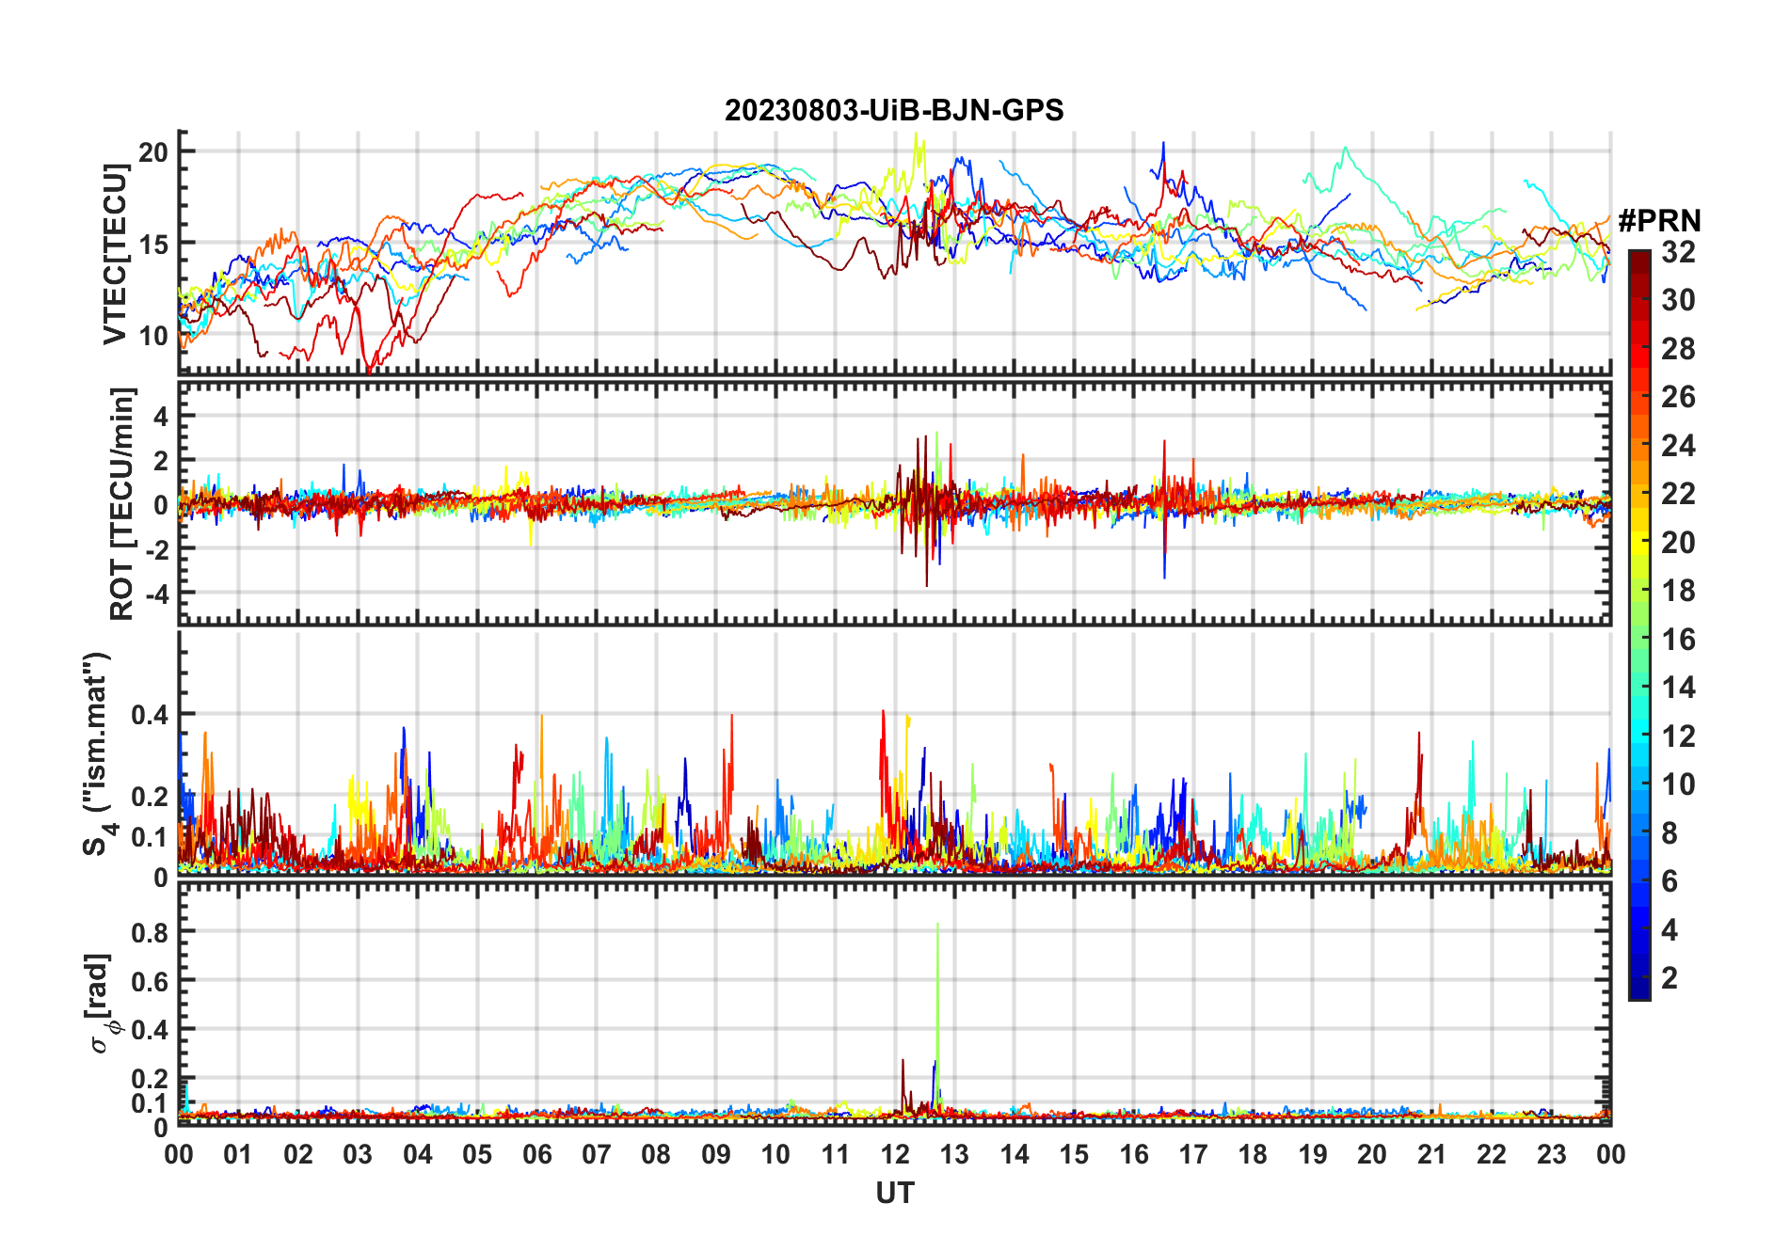This screenshot has height=1251, width=1790.
Task: Click colorbar tick label 16
Action: 1678,640
